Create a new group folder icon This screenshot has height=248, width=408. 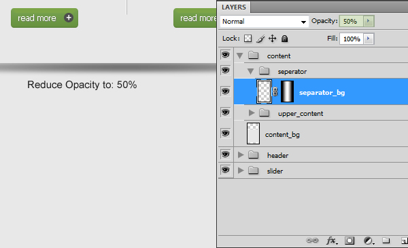click(386, 241)
